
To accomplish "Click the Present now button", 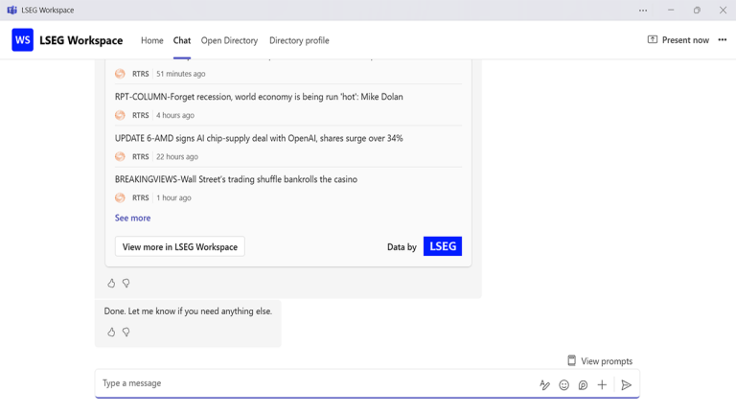I will (x=678, y=40).
